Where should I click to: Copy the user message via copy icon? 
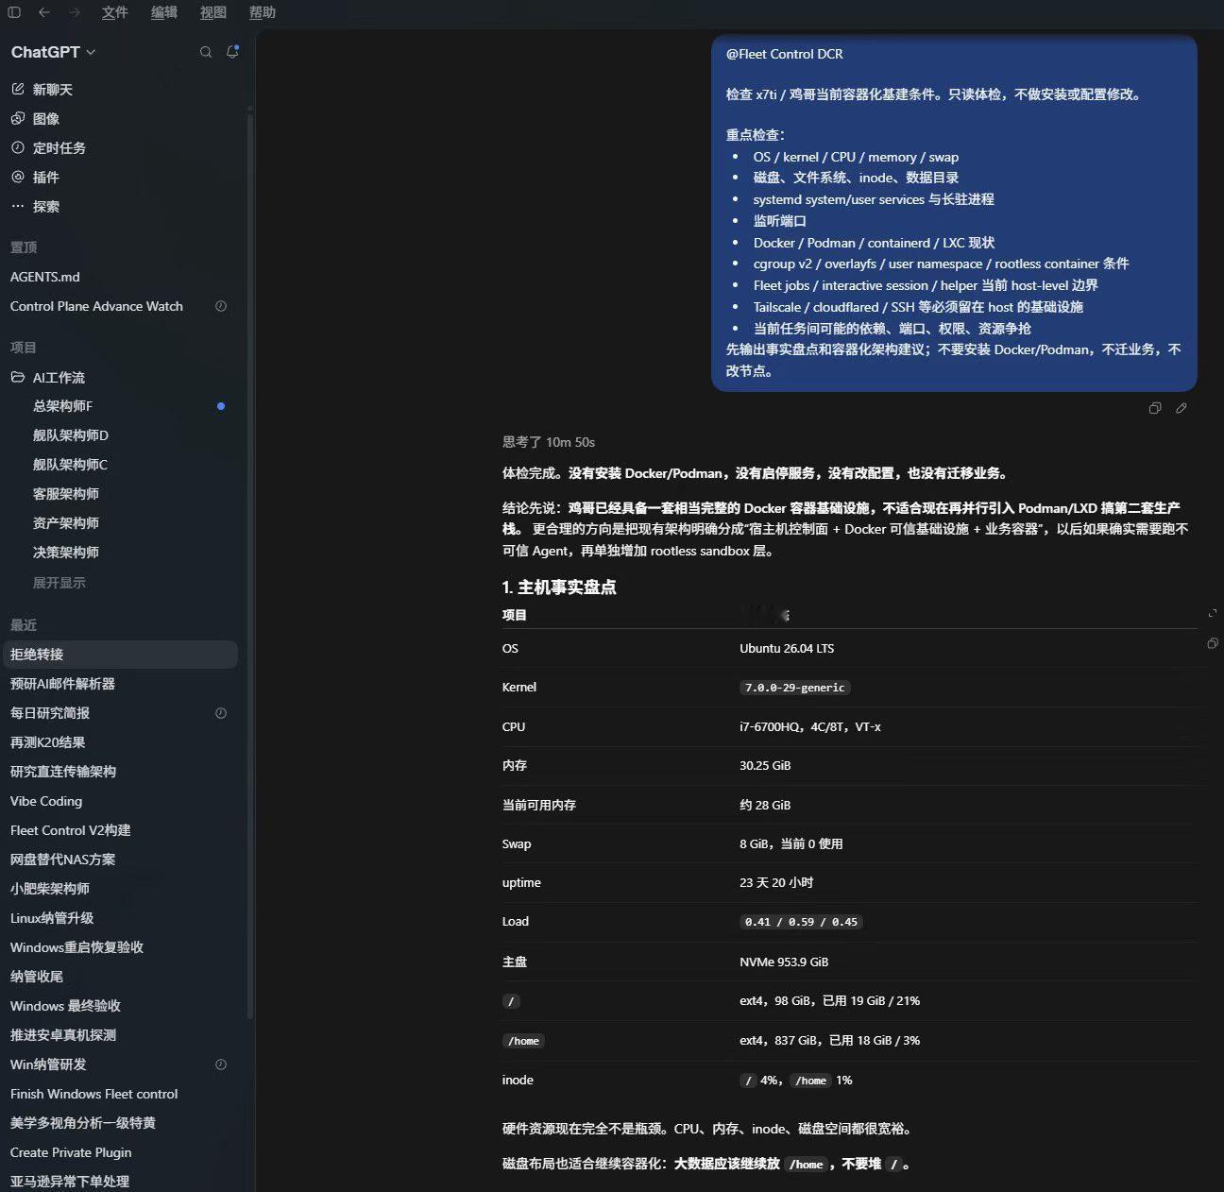tap(1155, 408)
